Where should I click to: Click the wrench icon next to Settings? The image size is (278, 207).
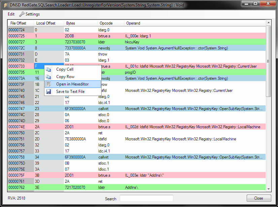click(x=22, y=14)
